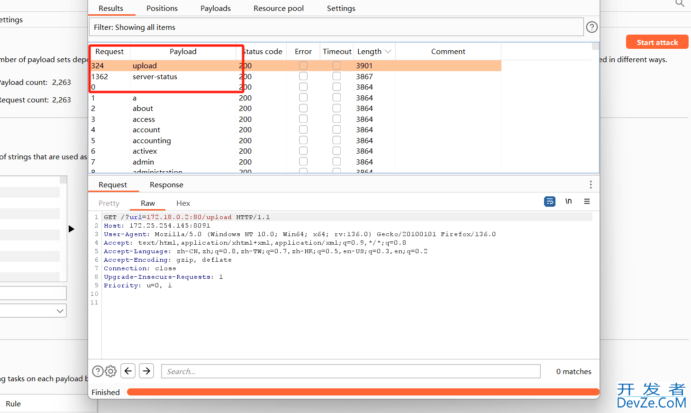
Task: Open the search help question icon
Action: [98, 371]
